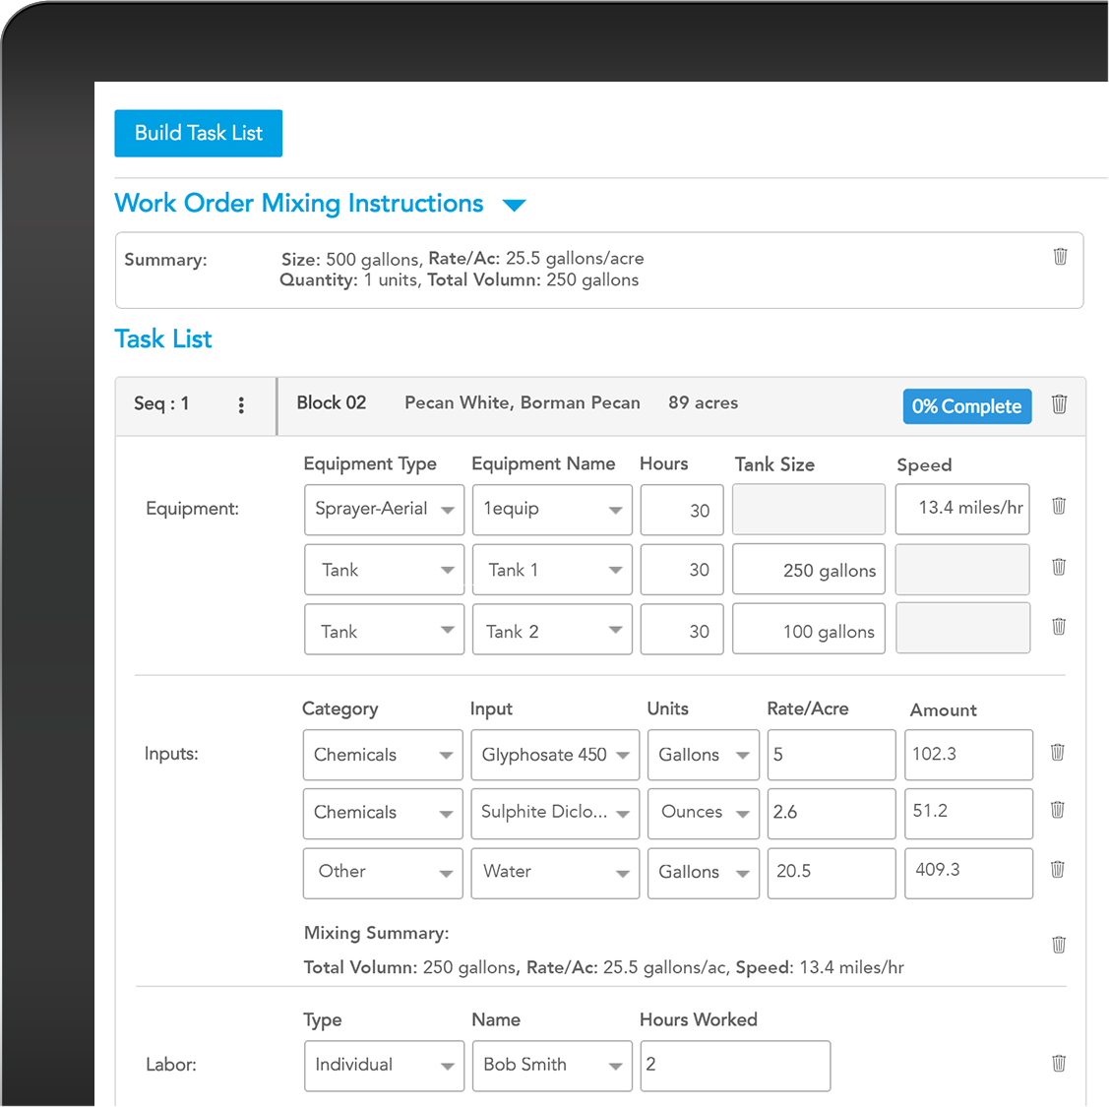
Task: Open Units dropdown for Glyphosate 450 row
Action: click(x=703, y=755)
